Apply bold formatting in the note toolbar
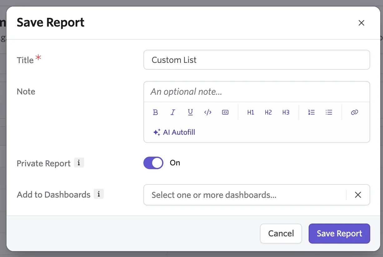This screenshot has width=383, height=257. (155, 112)
